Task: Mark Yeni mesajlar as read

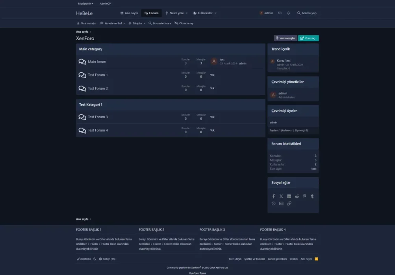Action: pos(88,23)
